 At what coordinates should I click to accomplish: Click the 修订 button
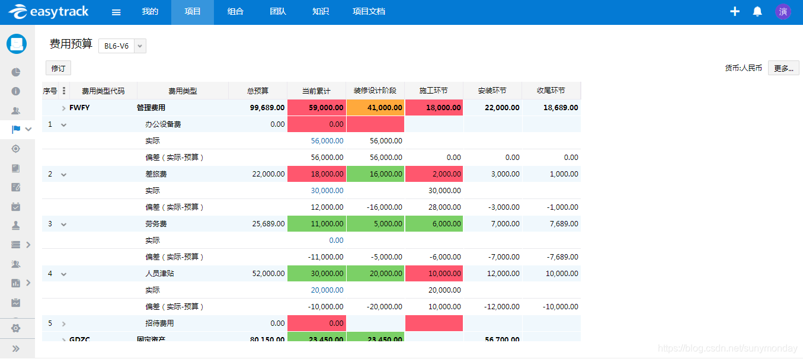(58, 68)
